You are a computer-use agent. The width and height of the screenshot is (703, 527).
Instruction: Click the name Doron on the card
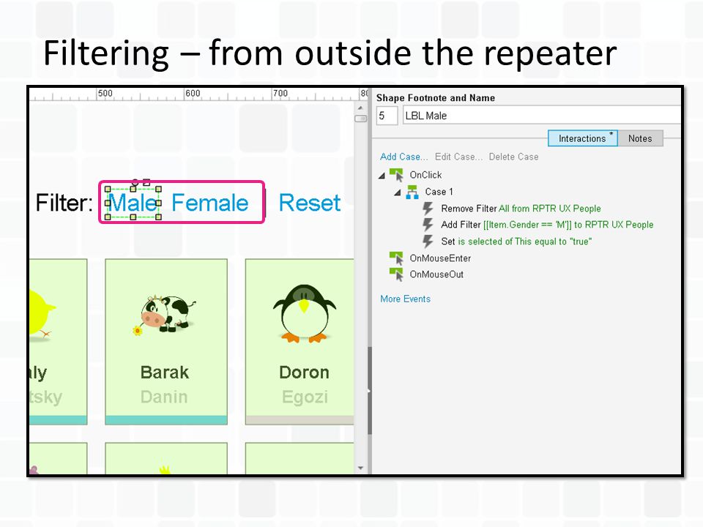click(305, 373)
